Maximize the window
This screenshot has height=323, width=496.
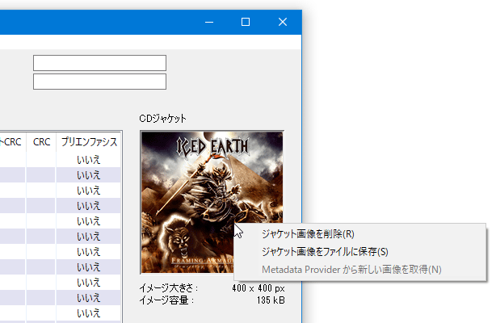point(246,22)
